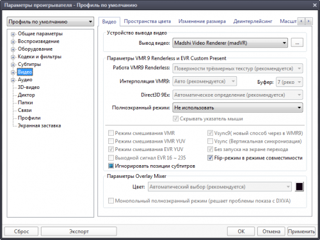
Task: Expand the Кодеки и фильтры tree node
Action: [x=13, y=57]
